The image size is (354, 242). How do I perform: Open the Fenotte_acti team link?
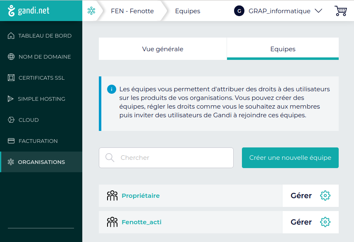(x=141, y=222)
